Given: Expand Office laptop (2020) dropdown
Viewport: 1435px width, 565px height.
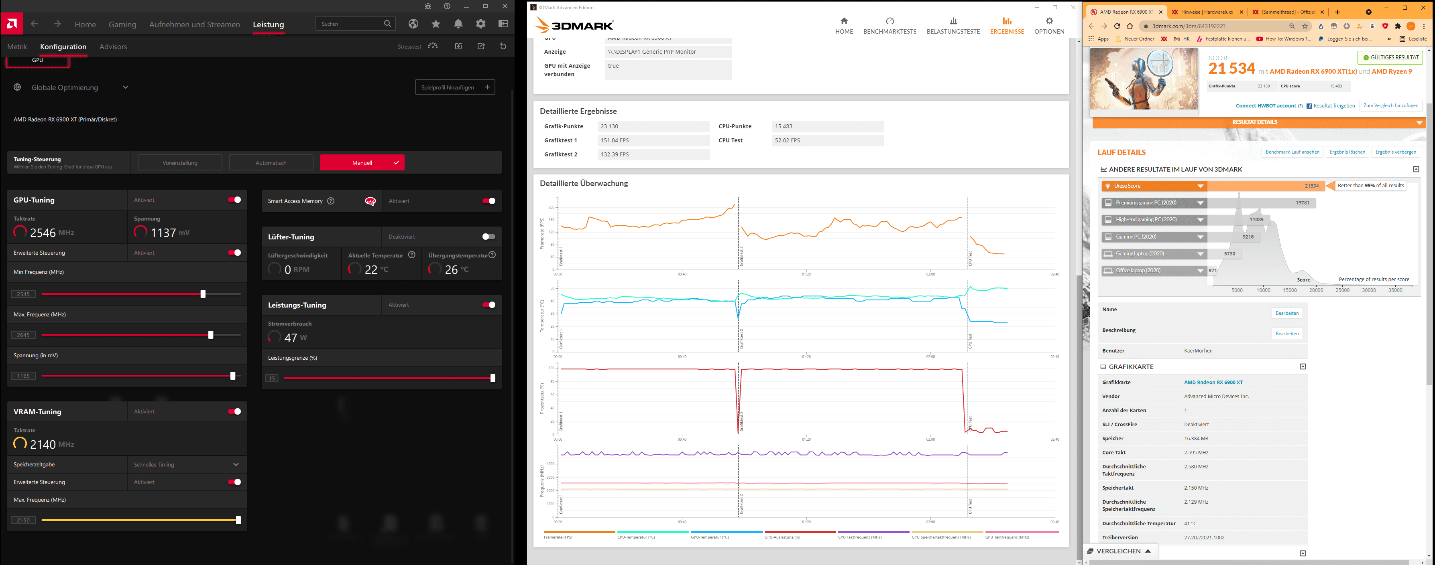Looking at the screenshot, I should 1201,271.
